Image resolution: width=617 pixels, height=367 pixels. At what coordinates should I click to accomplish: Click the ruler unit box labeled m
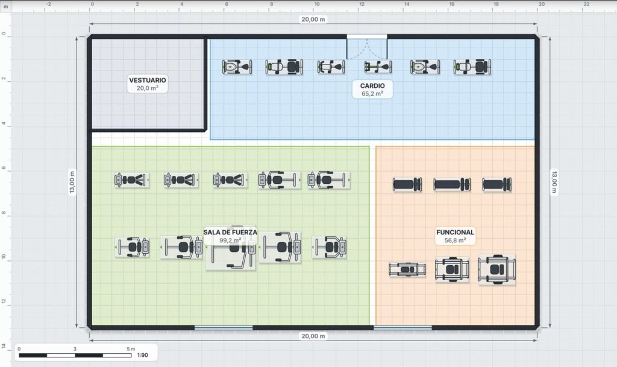point(6,6)
